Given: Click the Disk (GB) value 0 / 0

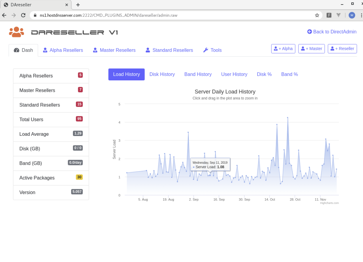Looking at the screenshot, I should [78, 148].
